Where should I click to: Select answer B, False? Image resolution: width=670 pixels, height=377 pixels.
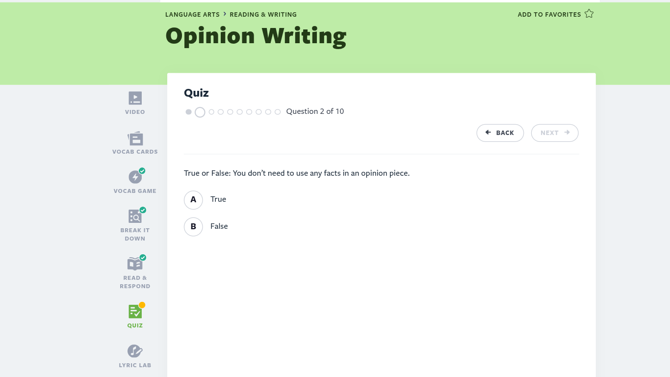pyautogui.click(x=193, y=227)
